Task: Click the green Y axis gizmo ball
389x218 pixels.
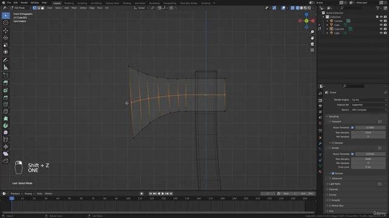Action: point(306,21)
